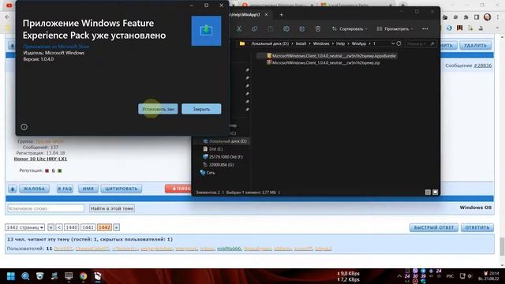The width and height of the screenshot is (505, 284).
Task: Click the БЫСТРЫЙ ОТВЕТ button
Action: (x=433, y=228)
